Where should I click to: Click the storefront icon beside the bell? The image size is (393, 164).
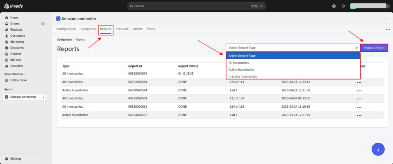click(x=334, y=6)
